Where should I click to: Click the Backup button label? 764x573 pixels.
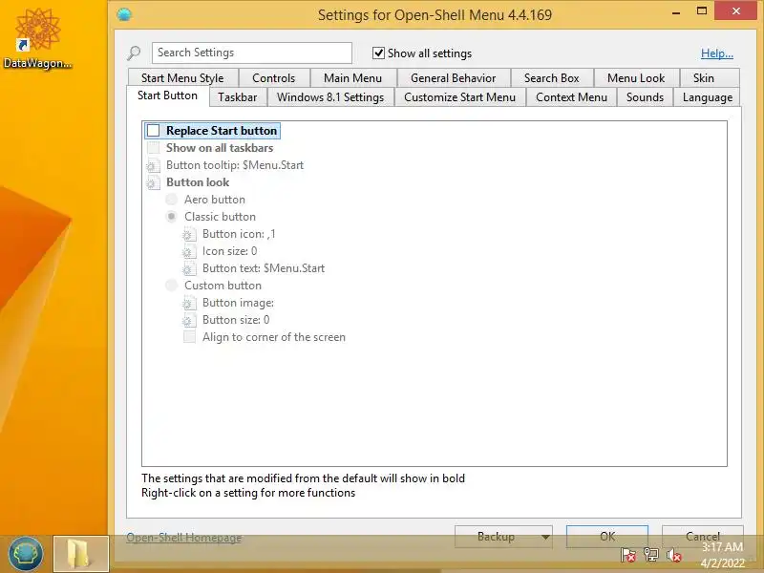[496, 537]
